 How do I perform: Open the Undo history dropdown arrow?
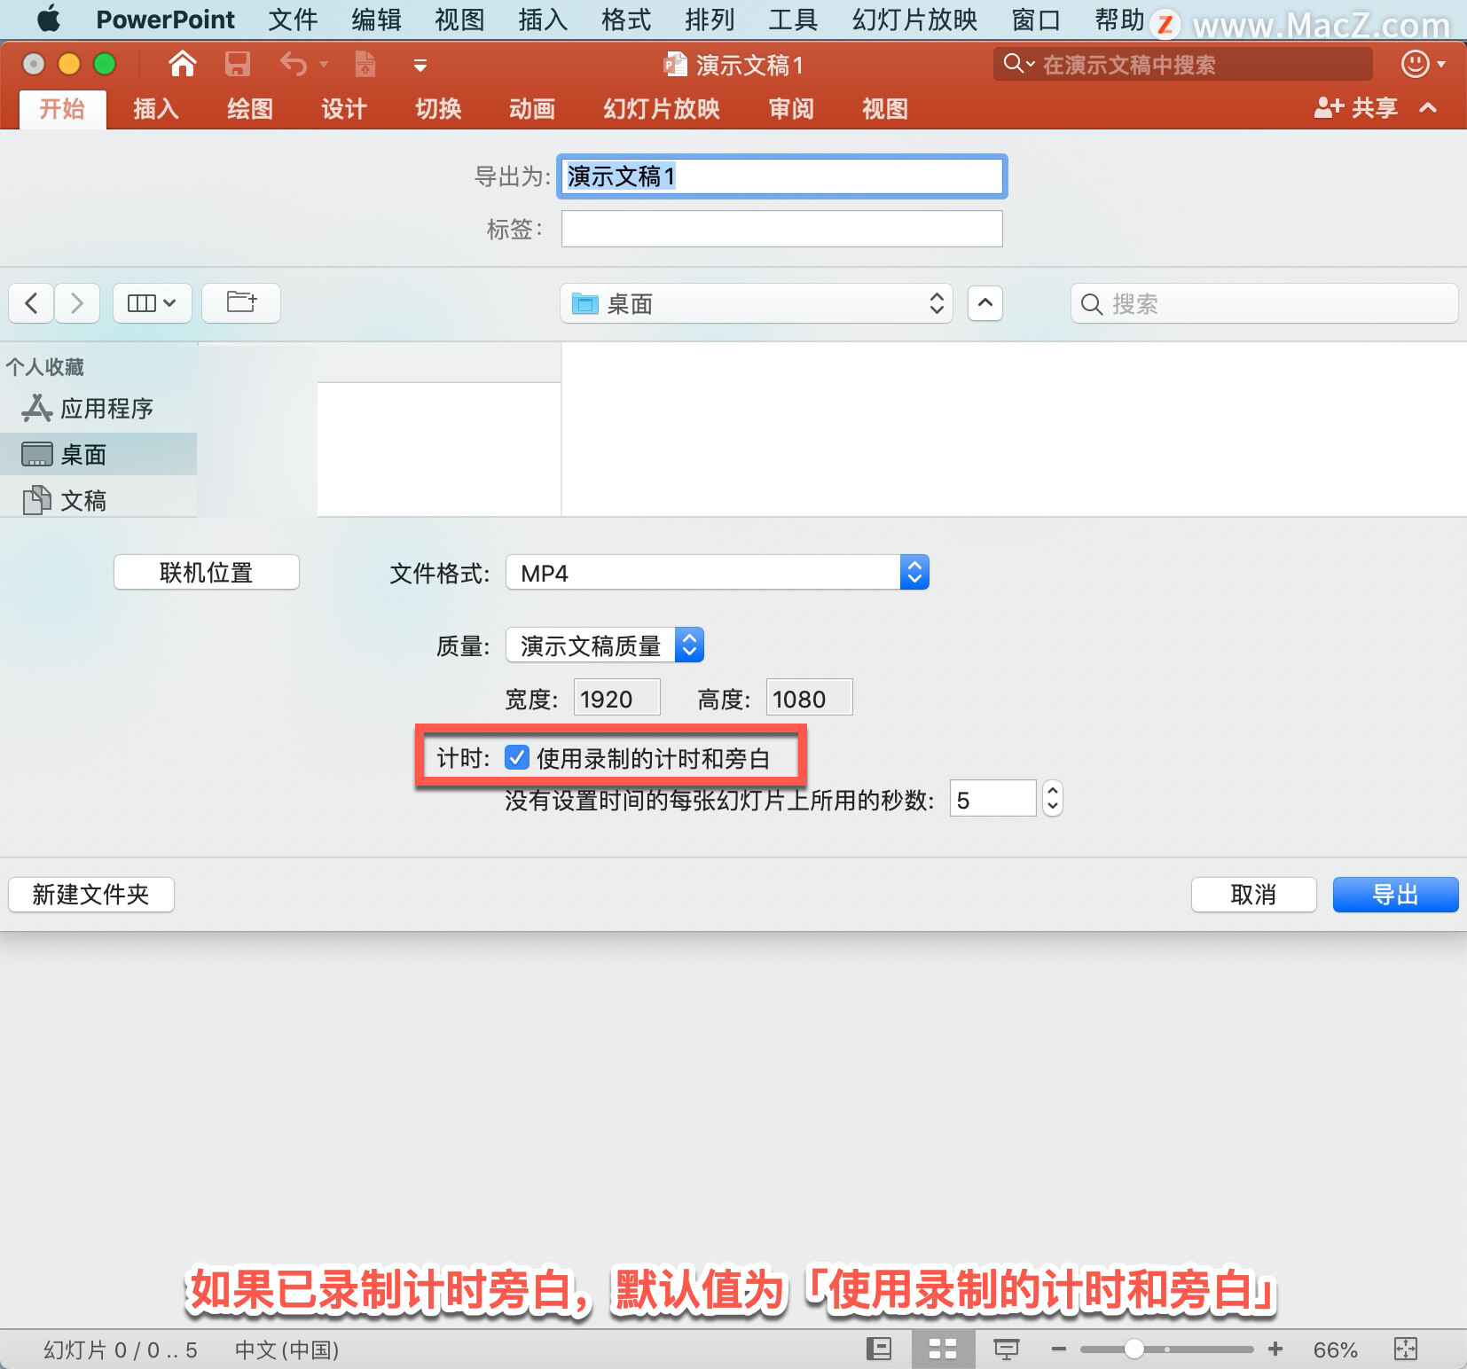tap(324, 65)
